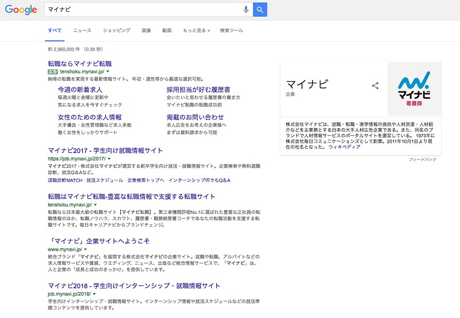460x318 pixels.
Task: Click green URL job.mynavi.jp/2018/
Action: [x=69, y=294]
